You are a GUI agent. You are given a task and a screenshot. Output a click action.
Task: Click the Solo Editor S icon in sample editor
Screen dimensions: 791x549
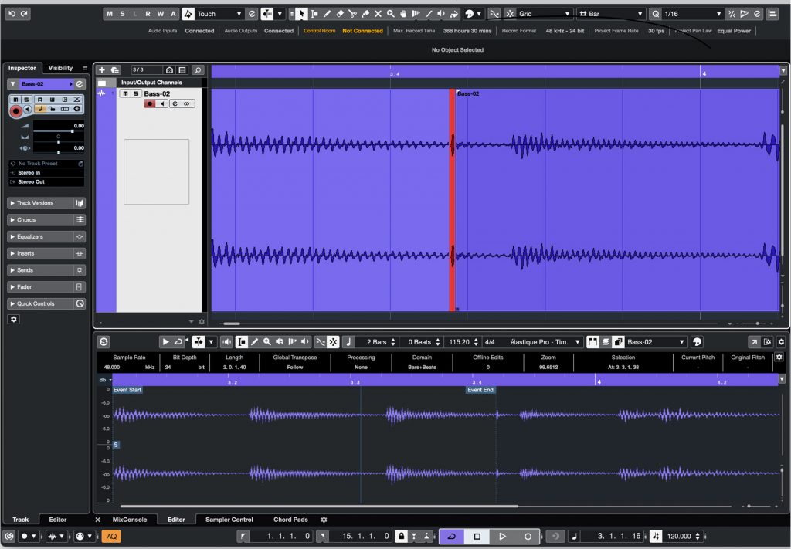(x=104, y=342)
